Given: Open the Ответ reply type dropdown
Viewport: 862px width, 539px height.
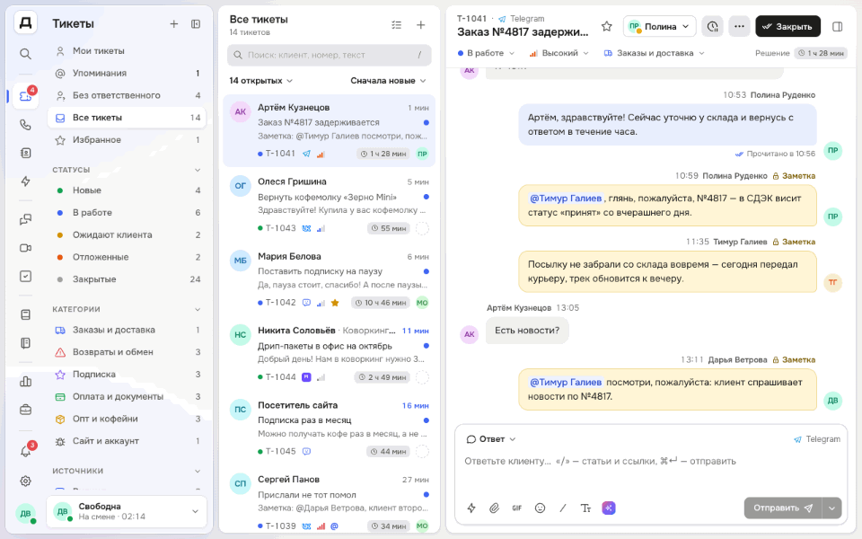Looking at the screenshot, I should point(491,439).
